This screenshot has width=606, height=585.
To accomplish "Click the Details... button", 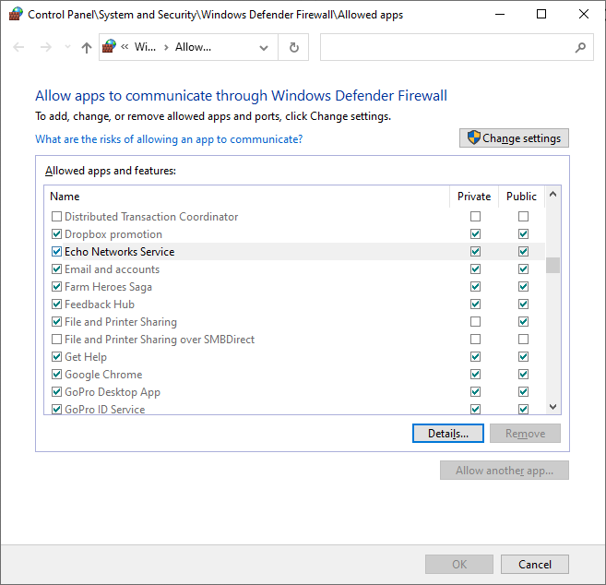I will click(x=448, y=433).
